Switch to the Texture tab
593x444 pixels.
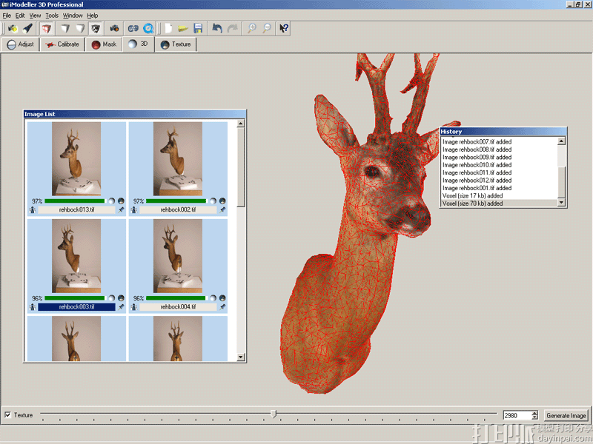click(176, 44)
